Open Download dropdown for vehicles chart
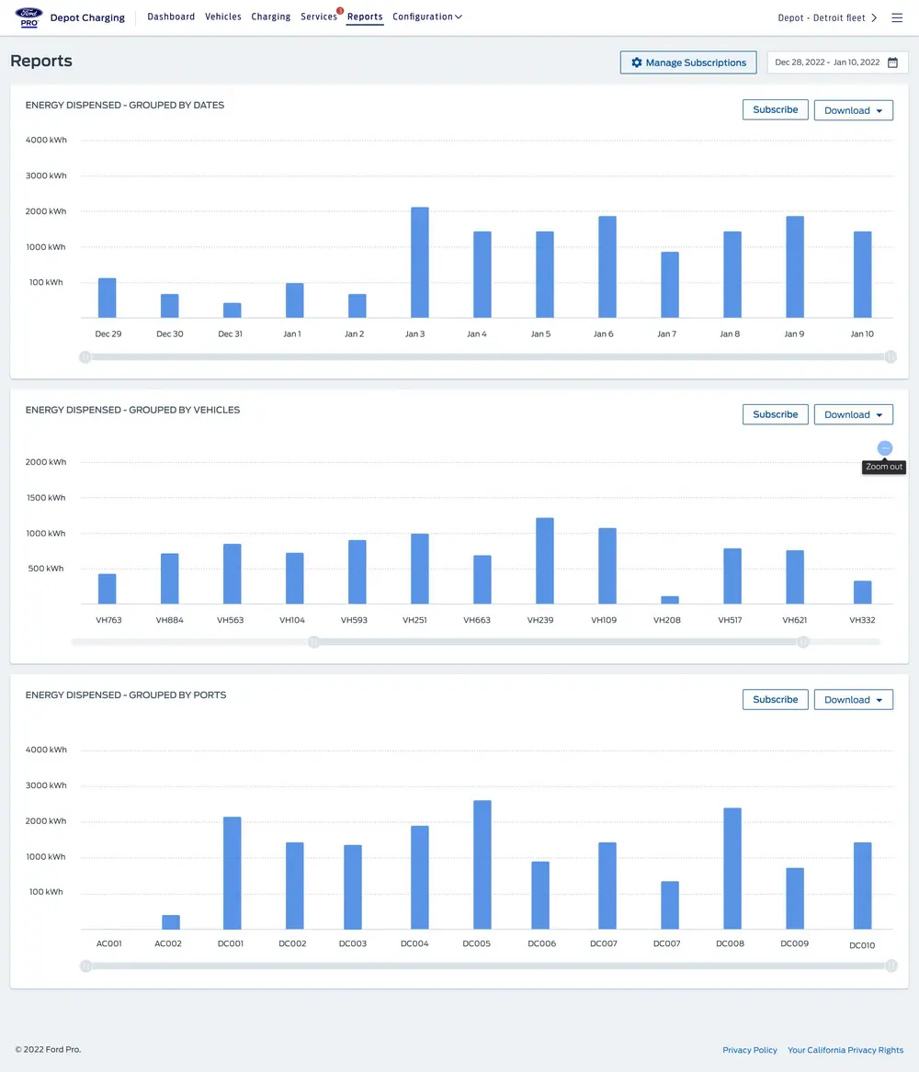919x1072 pixels. pyautogui.click(x=853, y=414)
